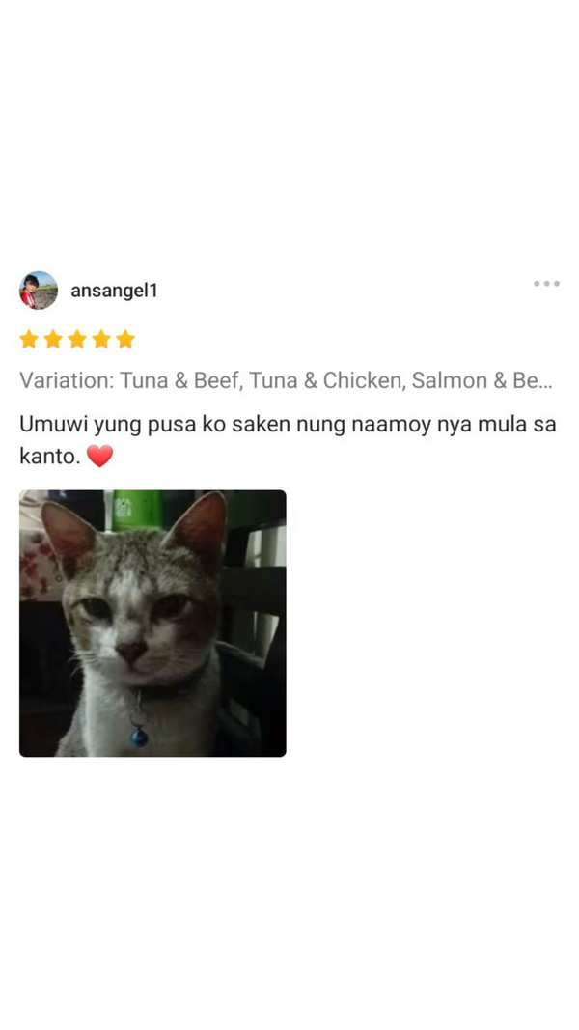Click the second yellow rating star
Image resolution: width=579 pixels, height=1030 pixels.
pyautogui.click(x=53, y=339)
